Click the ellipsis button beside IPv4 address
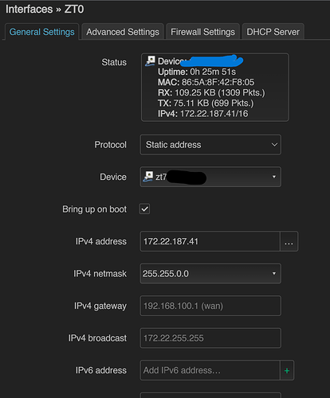Viewport: 330px width, 398px height. pyautogui.click(x=289, y=241)
